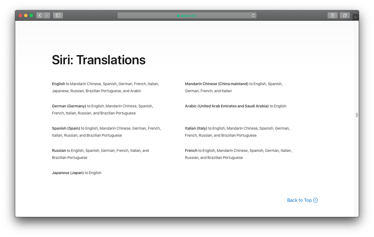Click the "Japanese (Japan)" label
The image size is (374, 237).
68,173
